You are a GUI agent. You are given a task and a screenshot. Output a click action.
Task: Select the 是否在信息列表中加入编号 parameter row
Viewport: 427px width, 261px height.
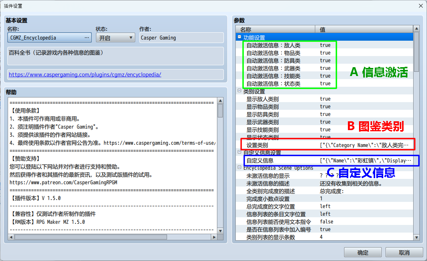pyautogui.click(x=324, y=229)
